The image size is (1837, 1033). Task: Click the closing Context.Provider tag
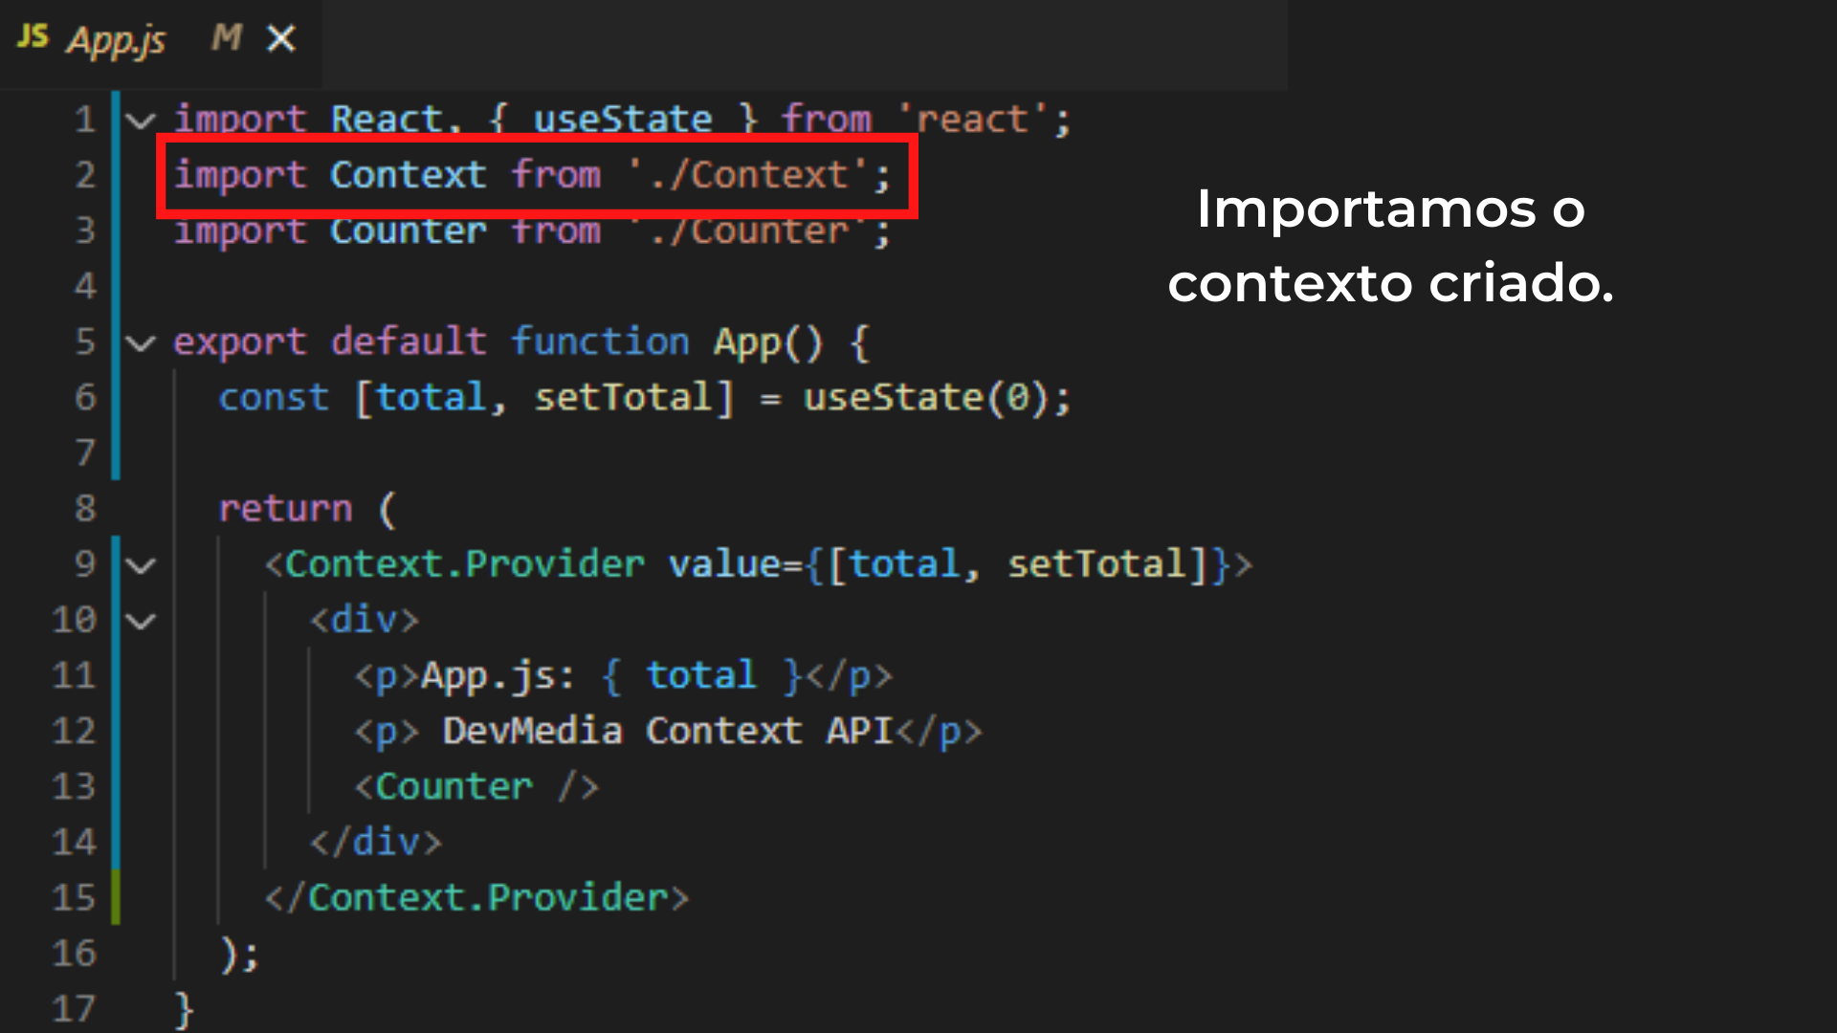pyautogui.click(x=476, y=898)
